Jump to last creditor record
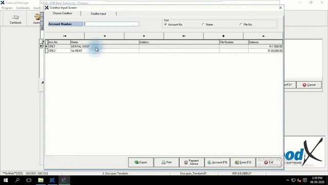This screenshot has width=328, height=185. pos(183,36)
